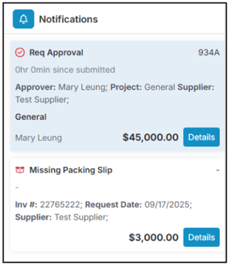The image size is (229, 265).
Task: Click the bold General line in the card
Action: coord(31,117)
